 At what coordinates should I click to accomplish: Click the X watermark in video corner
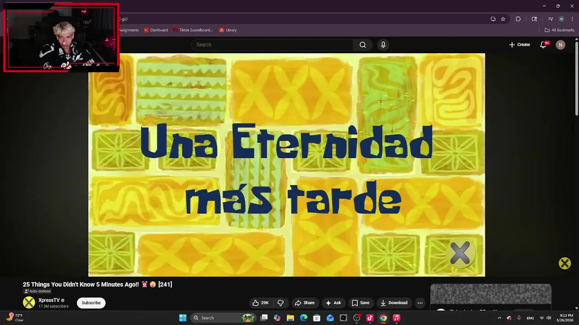(x=460, y=253)
